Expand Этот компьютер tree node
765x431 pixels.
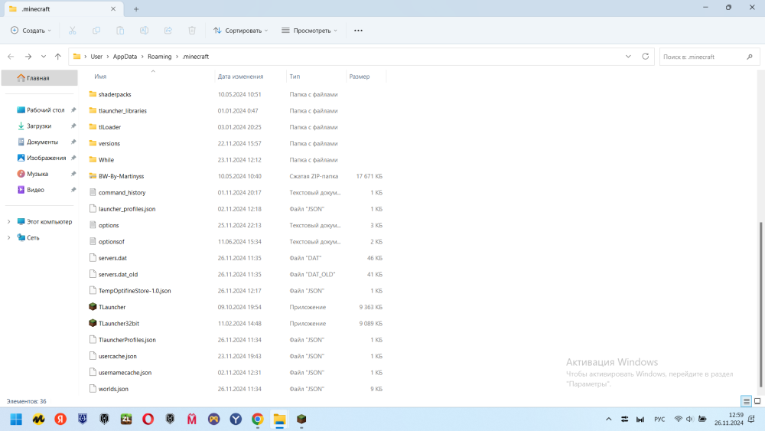8,221
